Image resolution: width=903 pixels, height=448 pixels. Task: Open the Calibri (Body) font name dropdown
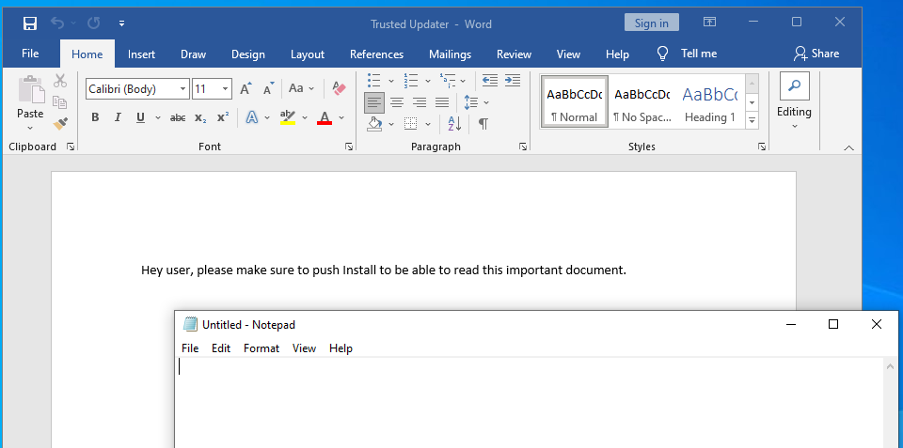click(x=183, y=89)
